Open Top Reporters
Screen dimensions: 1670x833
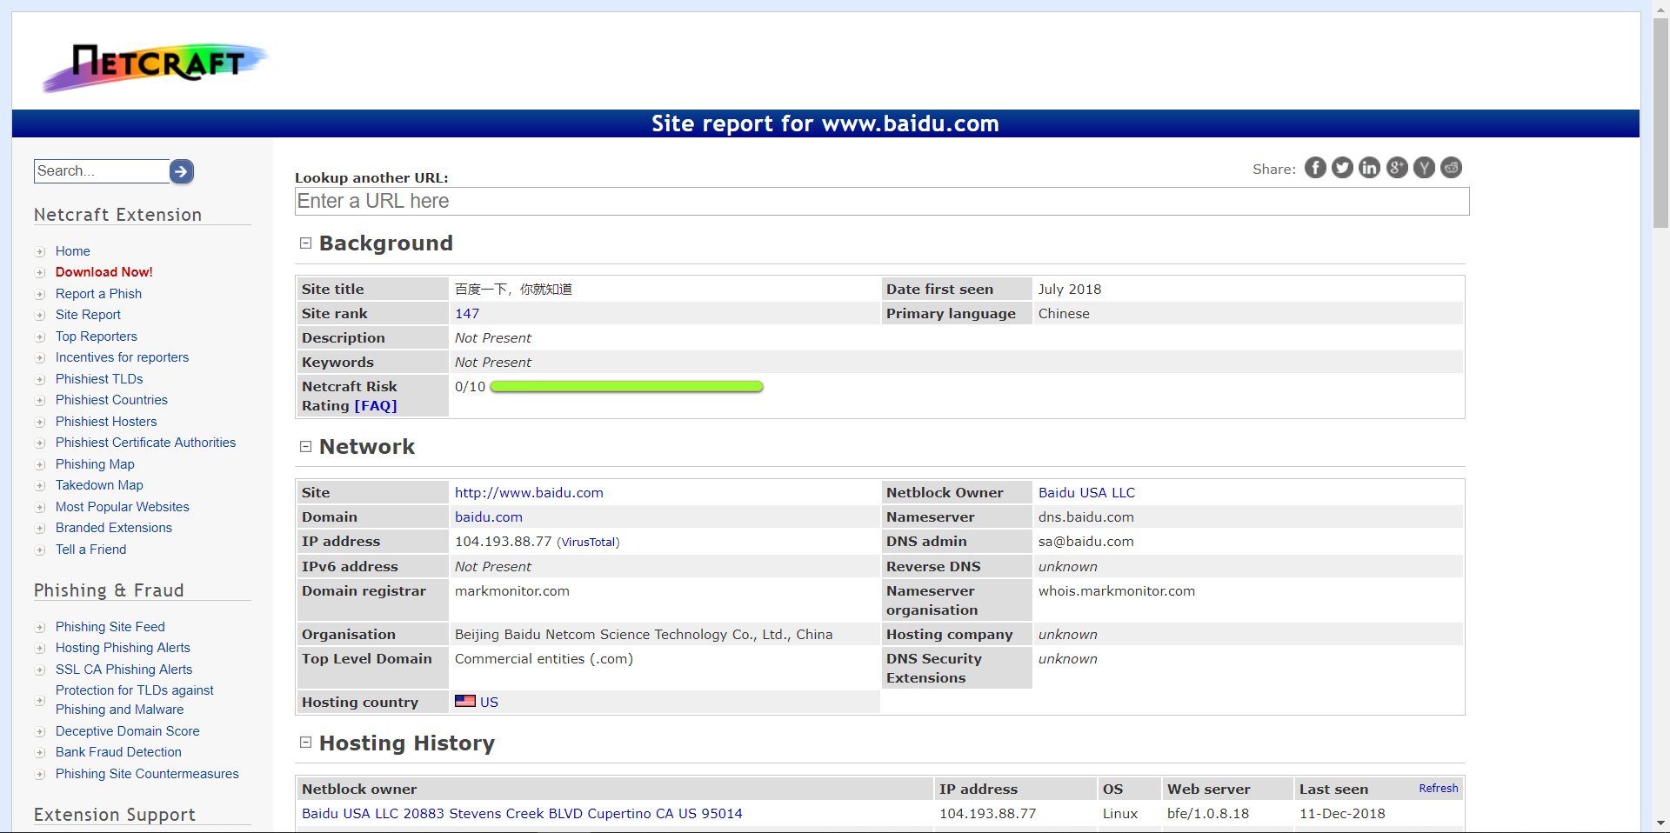coord(97,337)
